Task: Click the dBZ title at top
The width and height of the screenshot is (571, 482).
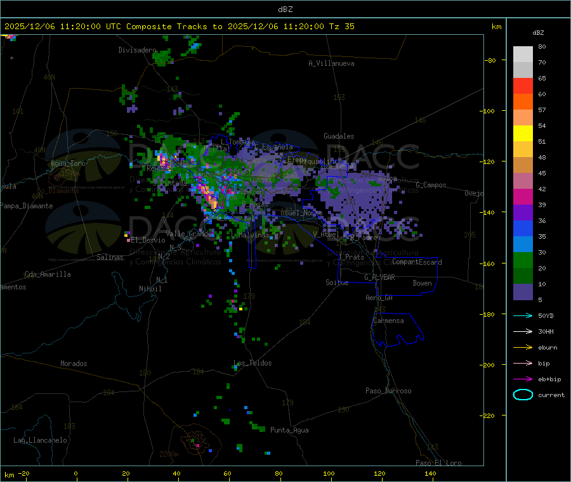Action: [x=285, y=10]
